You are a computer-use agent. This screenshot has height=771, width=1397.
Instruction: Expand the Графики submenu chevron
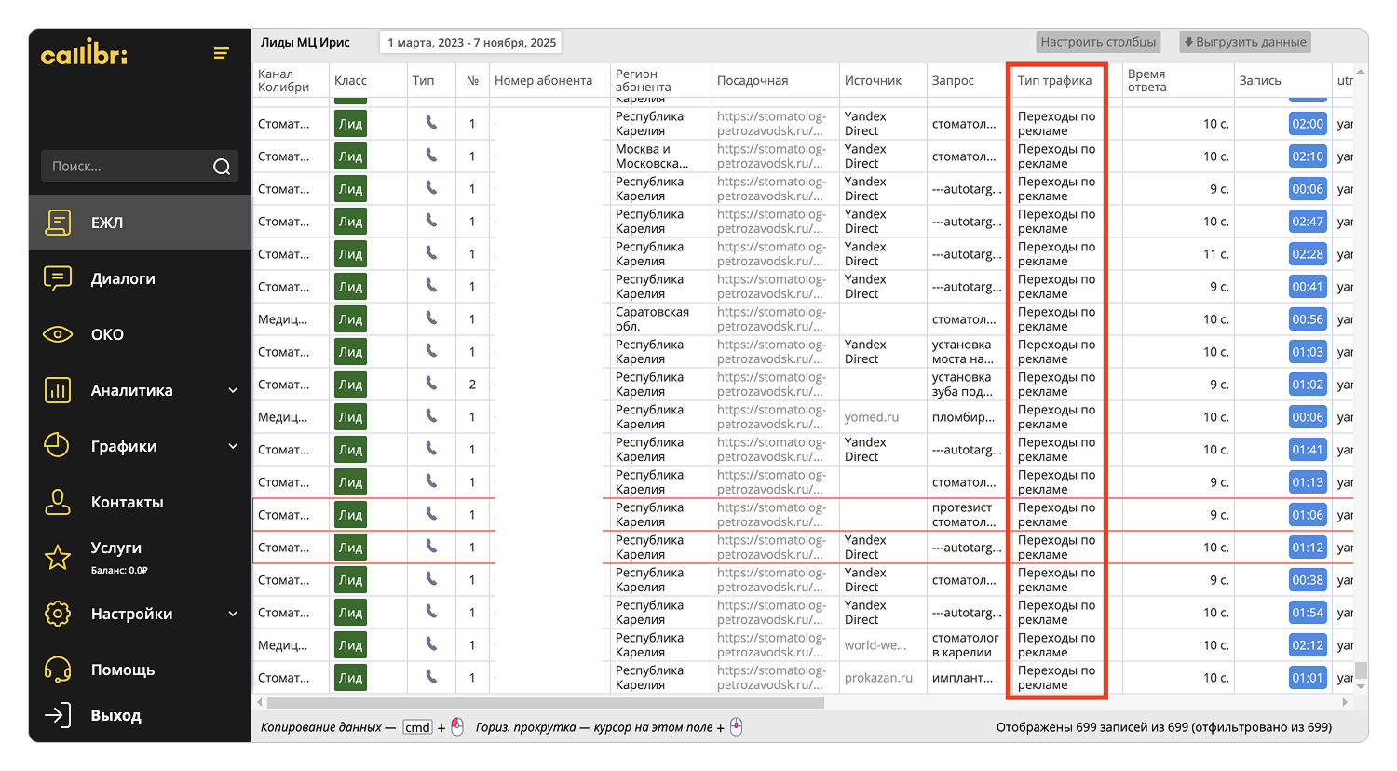point(233,446)
